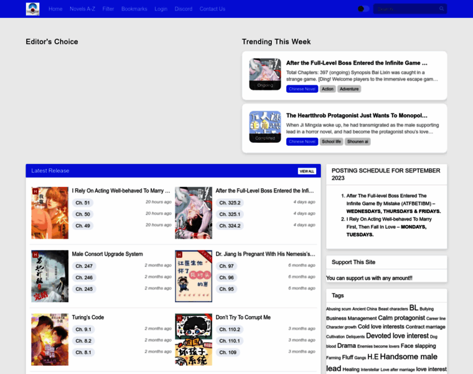Click the Completed trending novel cover
This screenshot has height=374, width=473.
coord(265,127)
